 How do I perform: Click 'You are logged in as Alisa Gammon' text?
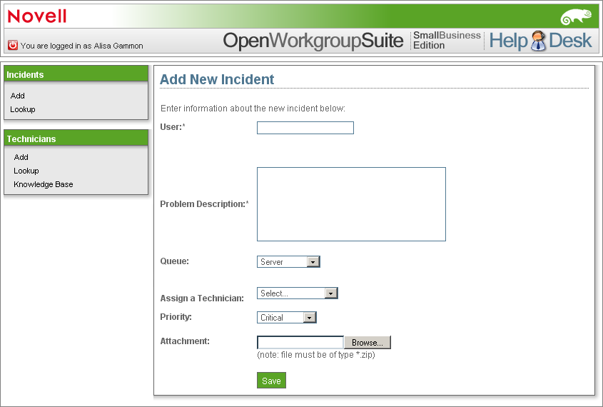[x=81, y=46]
